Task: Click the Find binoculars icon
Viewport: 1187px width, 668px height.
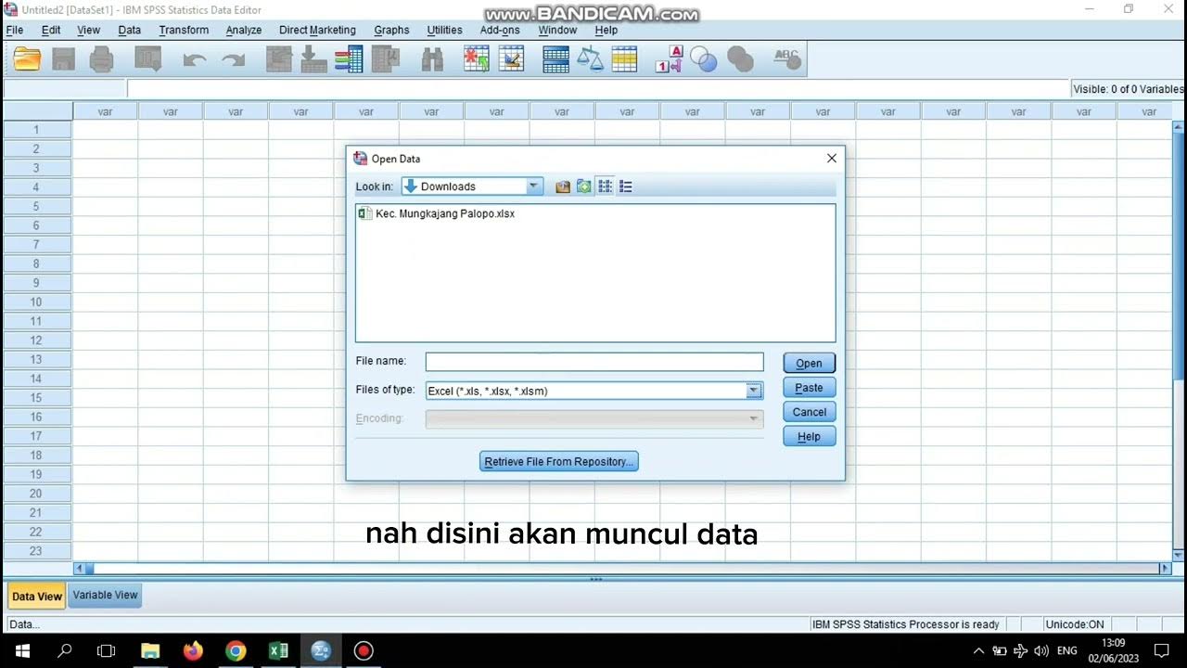Action: click(x=432, y=59)
